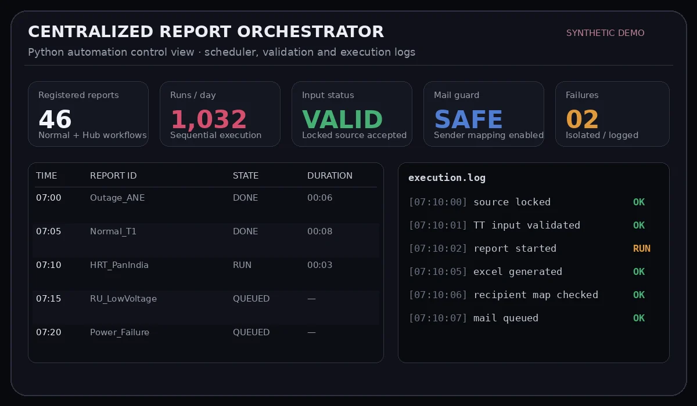The height and width of the screenshot is (406, 697).
Task: Click the [07:10:00] log timestamp
Action: pyautogui.click(x=438, y=202)
